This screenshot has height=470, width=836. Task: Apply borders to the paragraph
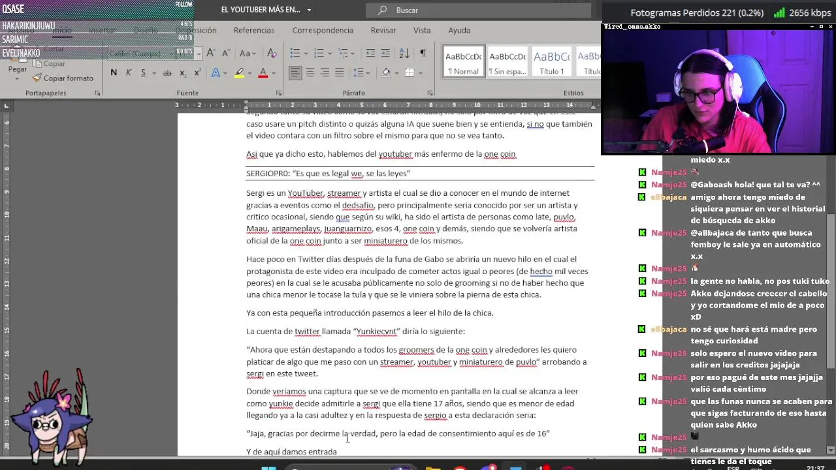[x=410, y=72]
